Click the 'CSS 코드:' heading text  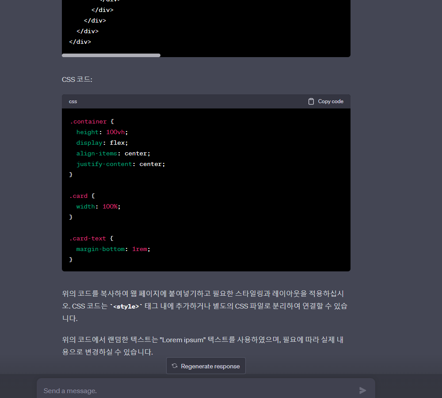click(77, 79)
